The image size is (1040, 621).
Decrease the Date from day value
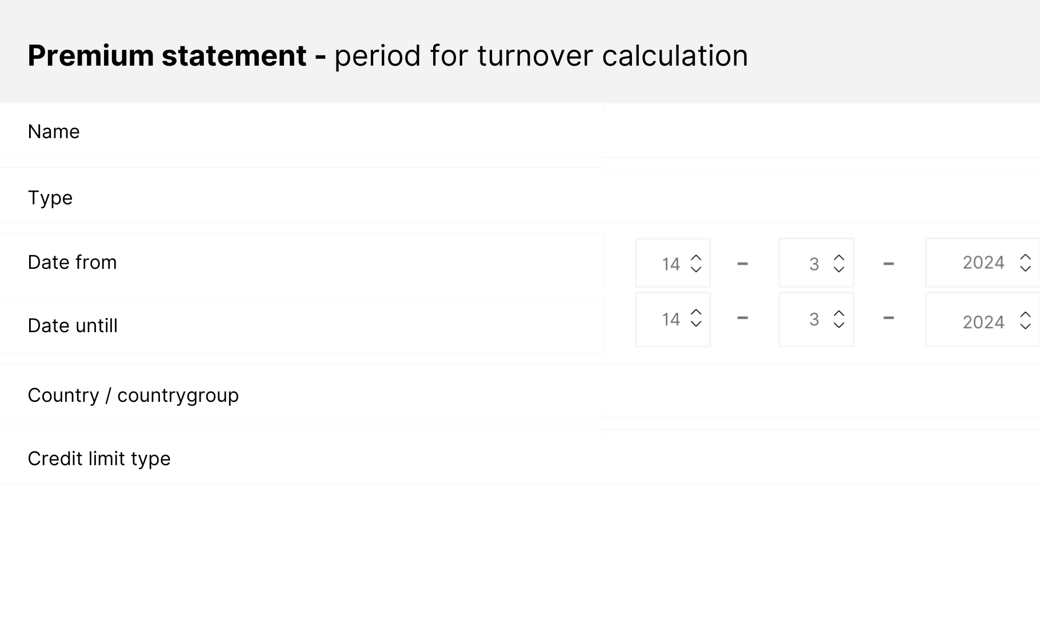[696, 269]
